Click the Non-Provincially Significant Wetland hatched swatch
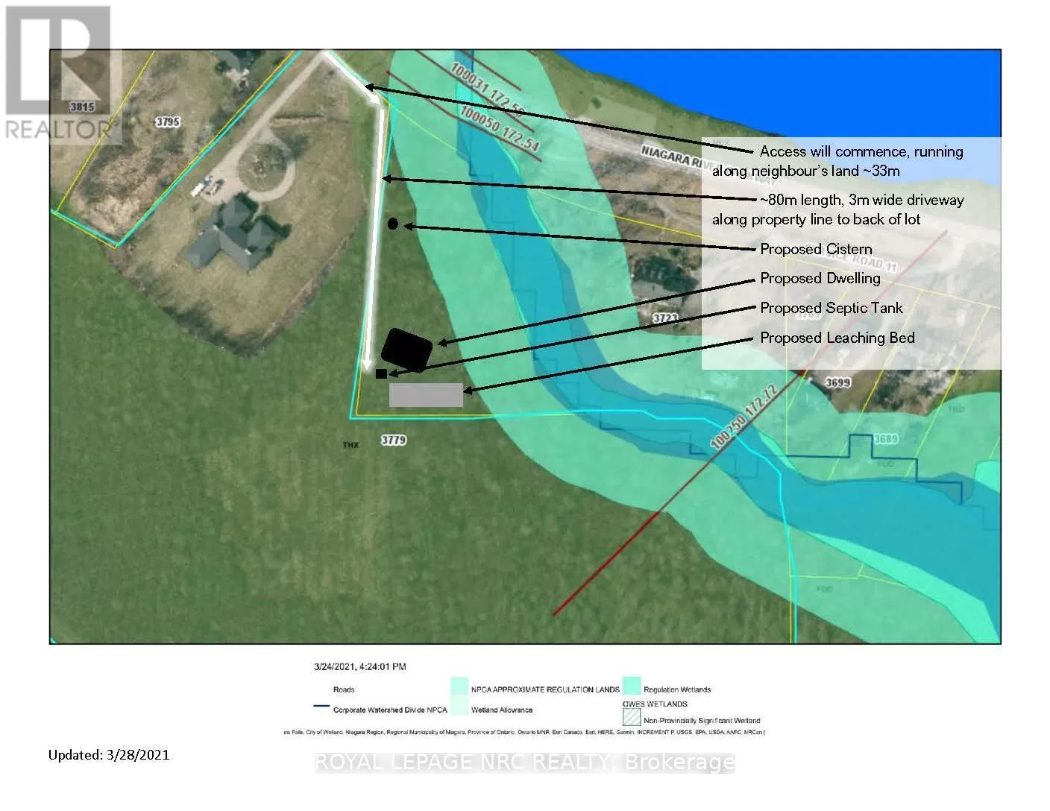1050x811 pixels. point(632,717)
